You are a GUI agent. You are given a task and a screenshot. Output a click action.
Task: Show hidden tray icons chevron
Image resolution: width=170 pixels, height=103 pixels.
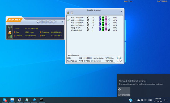coord(135,100)
